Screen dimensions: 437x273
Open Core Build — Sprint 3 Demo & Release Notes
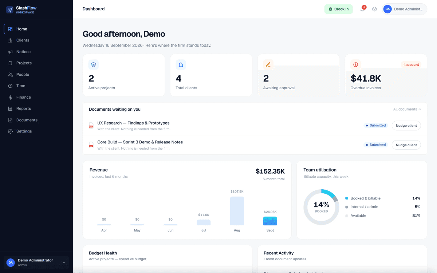(140, 142)
